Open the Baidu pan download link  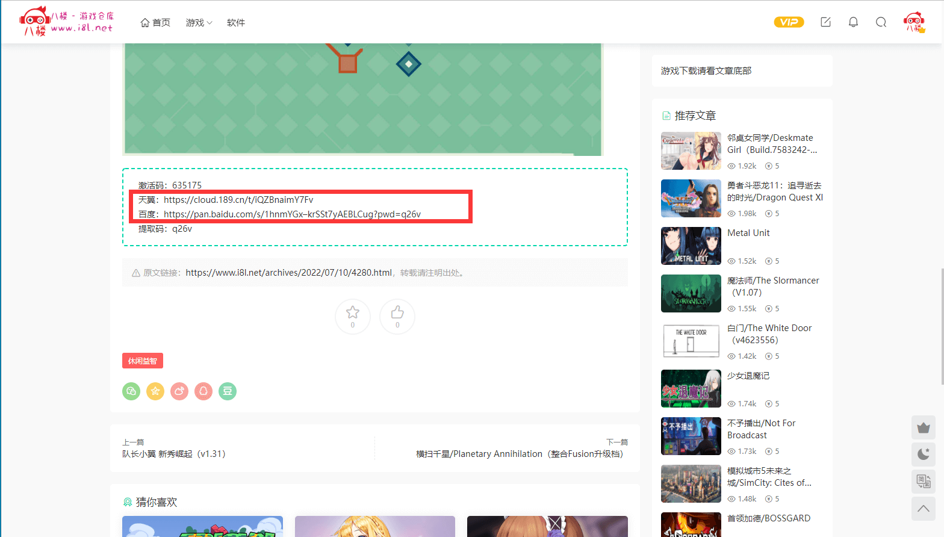(292, 214)
